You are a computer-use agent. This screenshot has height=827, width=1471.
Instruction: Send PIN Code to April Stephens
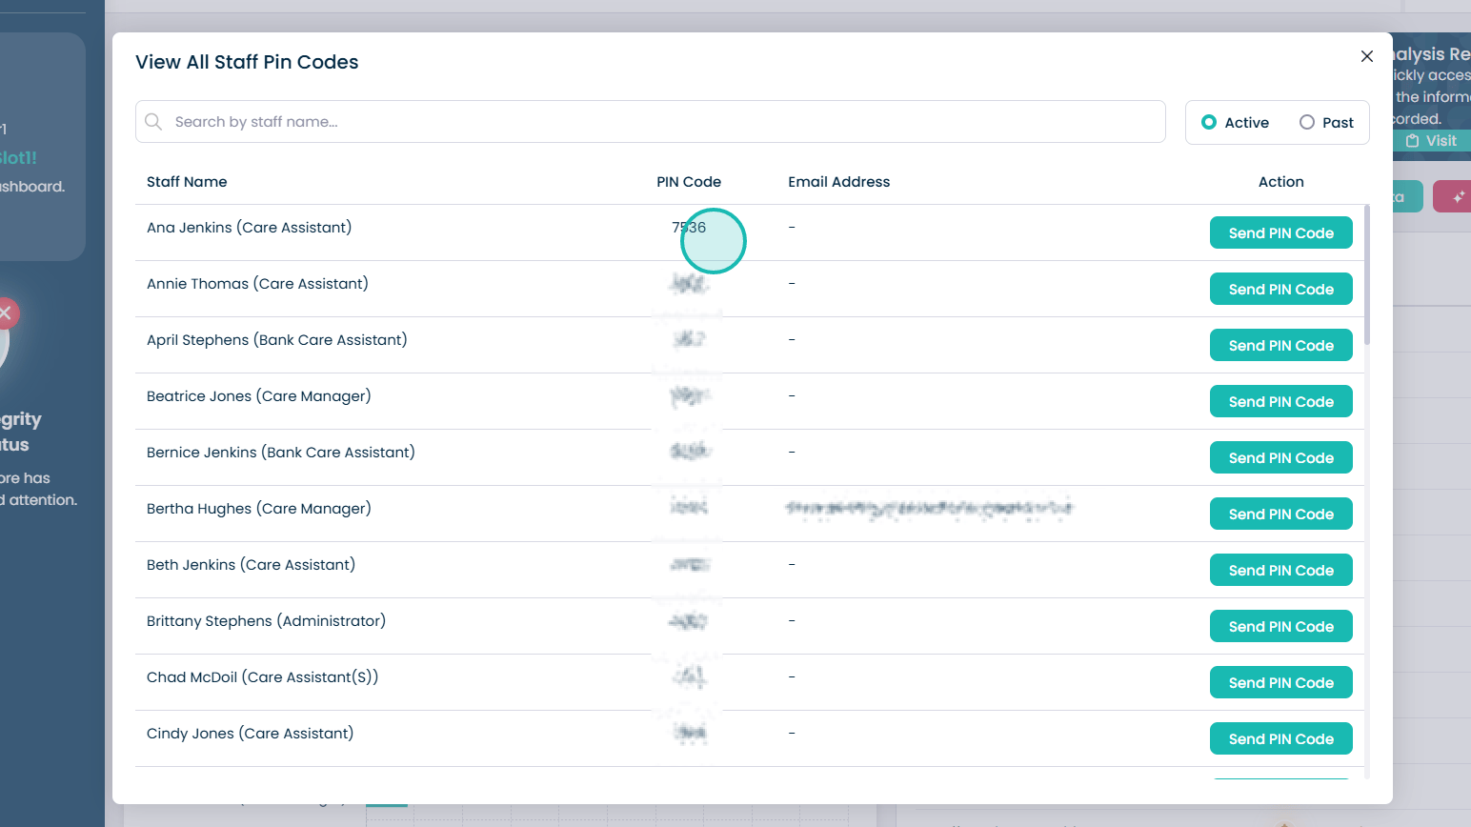tap(1280, 345)
